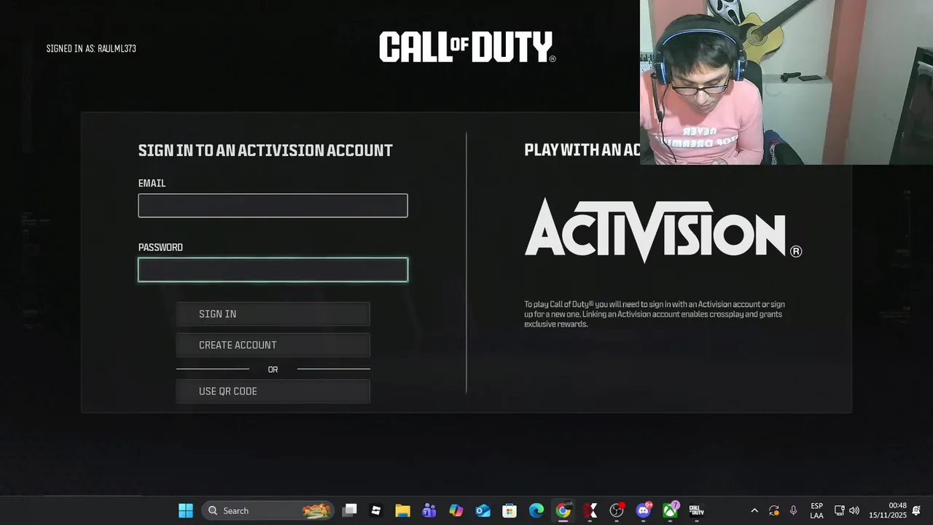Click the sync/update tray icon
The image size is (933, 525).
774,510
